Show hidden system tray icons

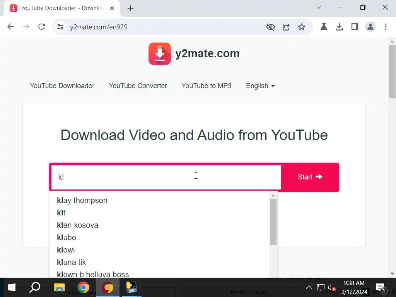click(x=309, y=287)
